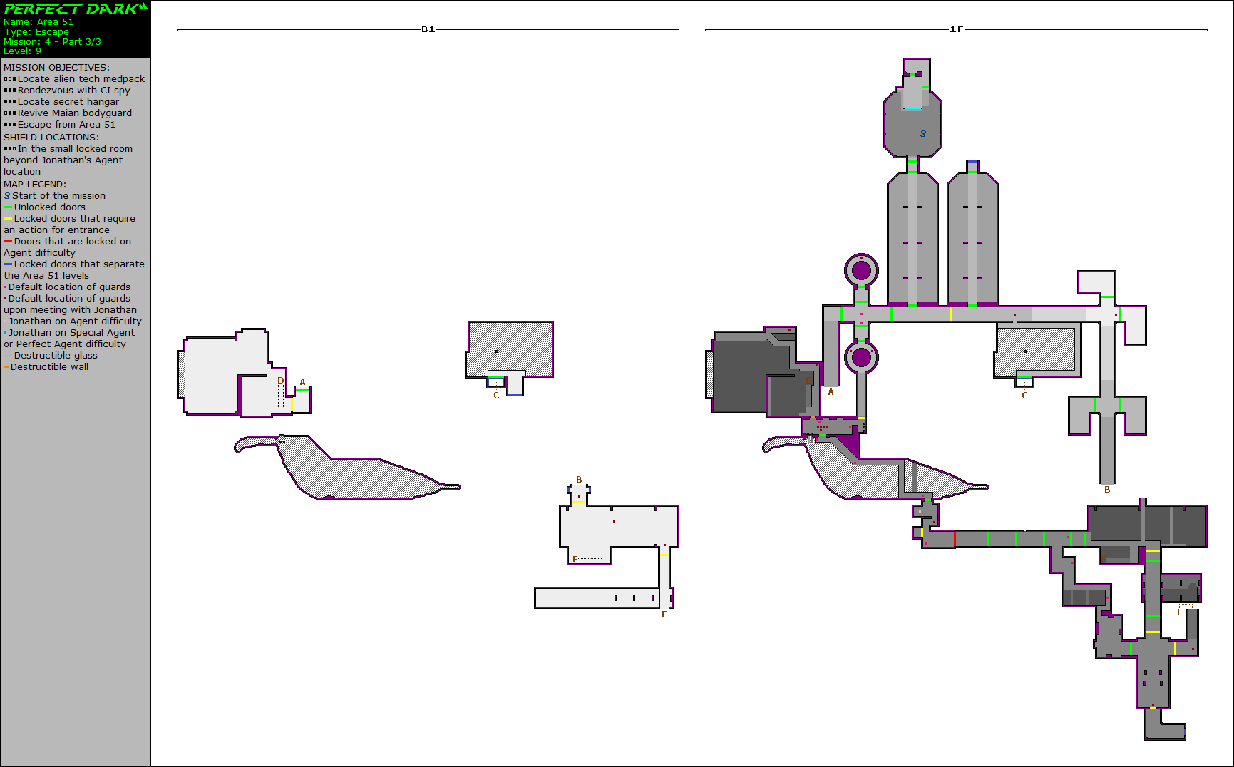Viewport: 1234px width, 767px height.
Task: Click red swatch for 'Doors that are locked on'
Action: [8, 242]
